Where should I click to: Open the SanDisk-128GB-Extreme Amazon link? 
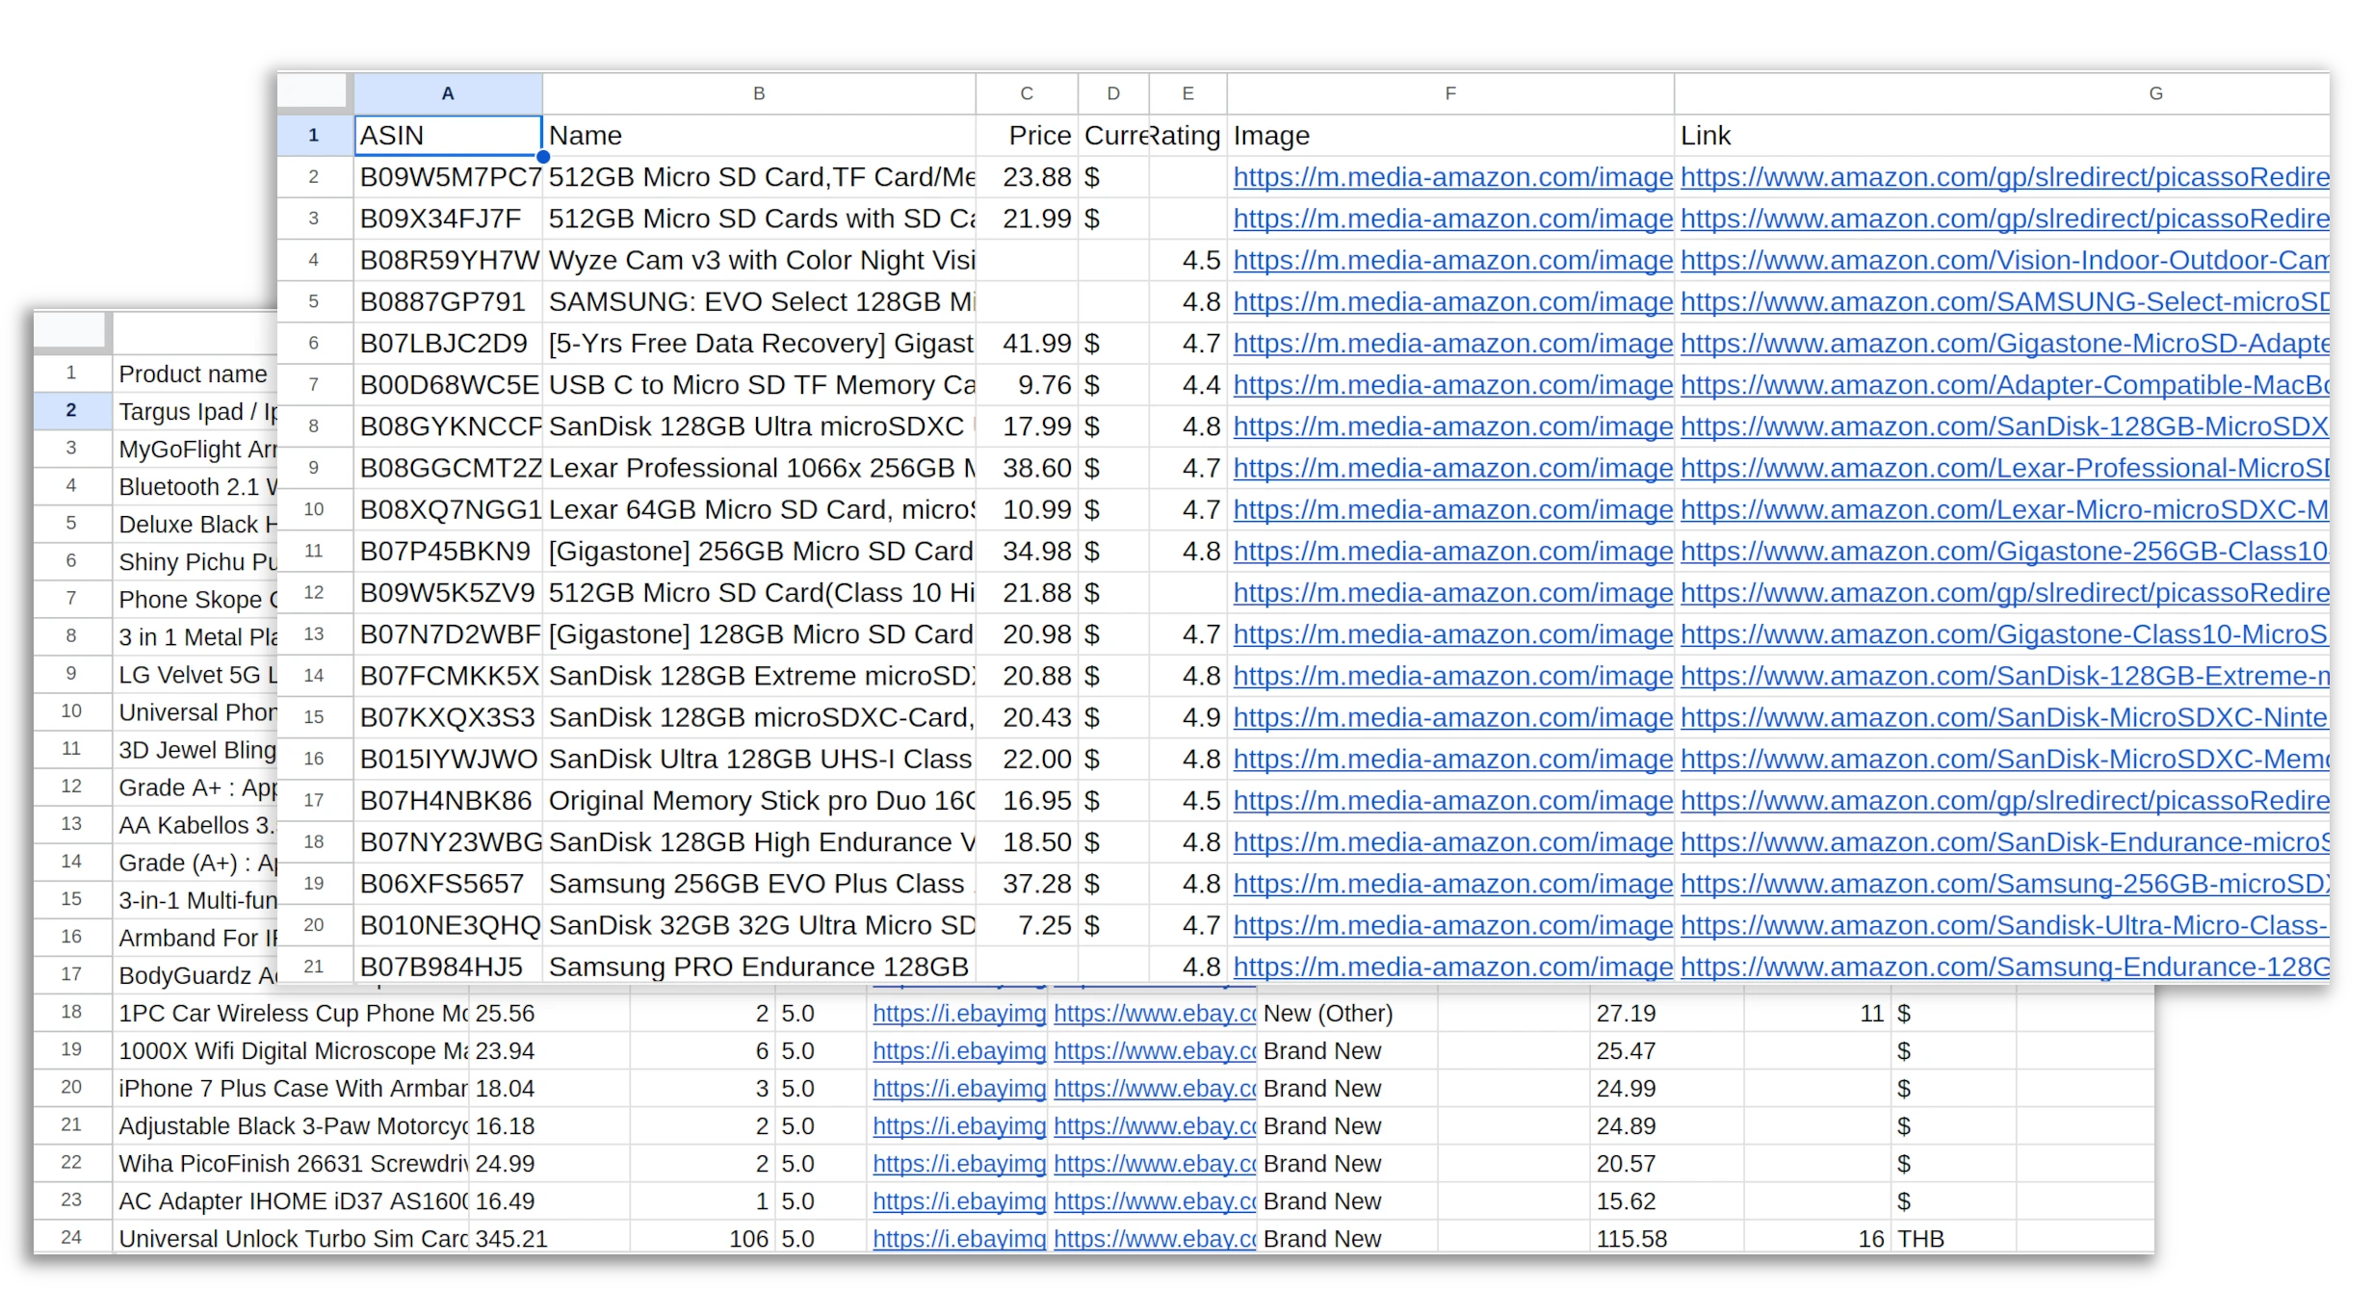click(2003, 675)
